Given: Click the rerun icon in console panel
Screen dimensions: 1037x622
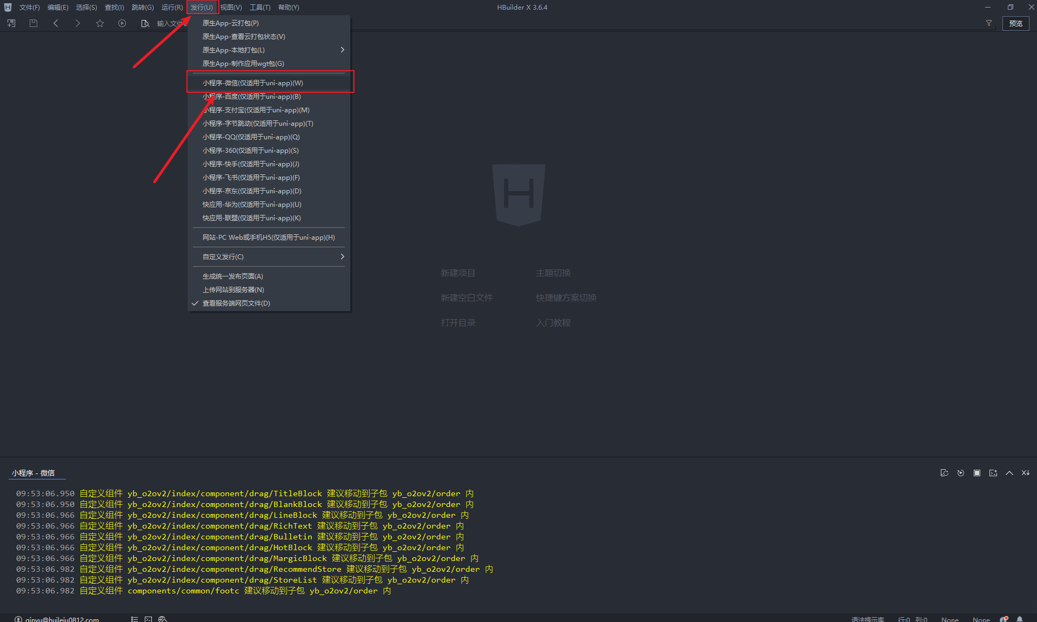Looking at the screenshot, I should point(961,473).
